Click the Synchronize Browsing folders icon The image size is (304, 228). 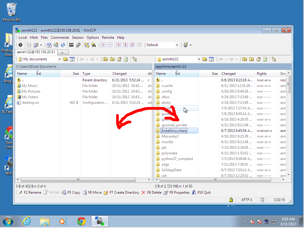(87, 45)
